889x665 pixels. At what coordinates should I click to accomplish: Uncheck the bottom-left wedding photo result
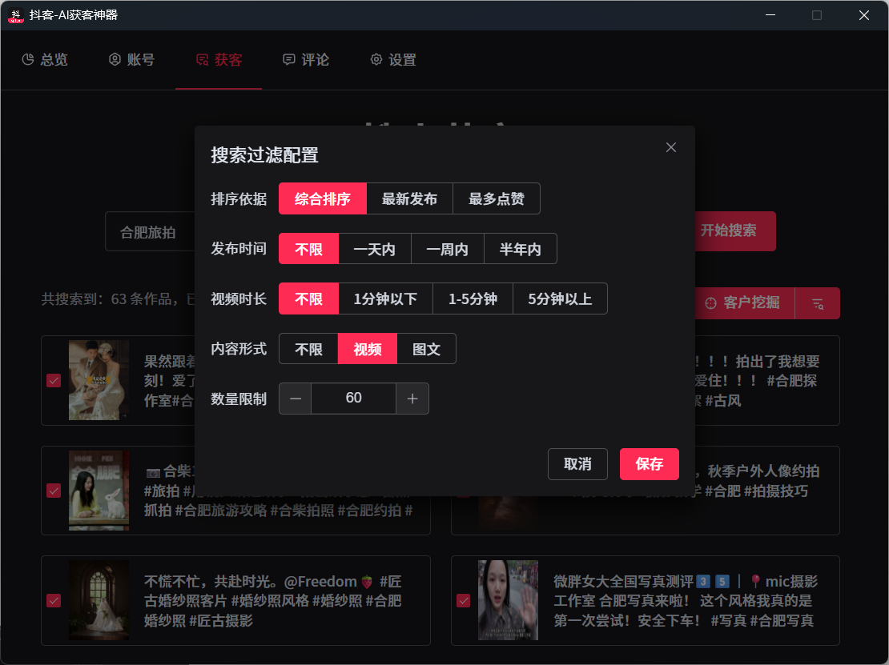tap(54, 600)
